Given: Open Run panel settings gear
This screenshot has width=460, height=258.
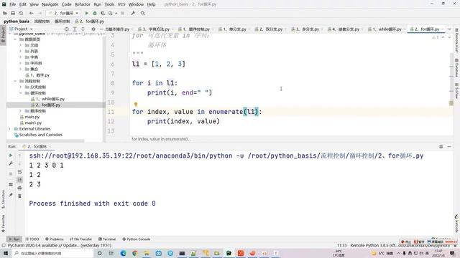Looking at the screenshot, I should 441,146.
